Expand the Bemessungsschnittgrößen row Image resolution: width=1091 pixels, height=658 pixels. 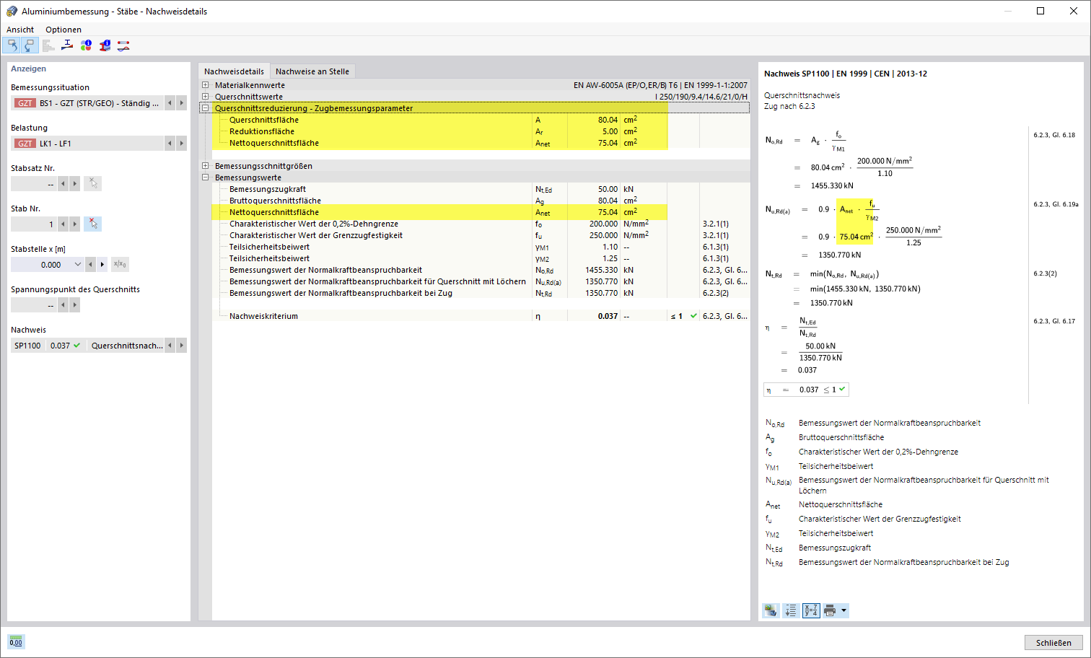click(x=206, y=166)
